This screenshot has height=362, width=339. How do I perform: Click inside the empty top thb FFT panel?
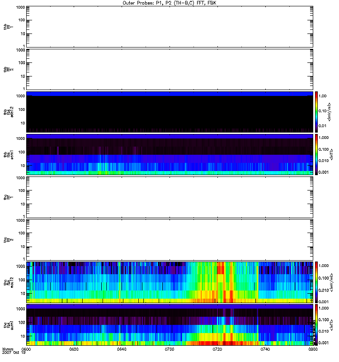[169, 26]
